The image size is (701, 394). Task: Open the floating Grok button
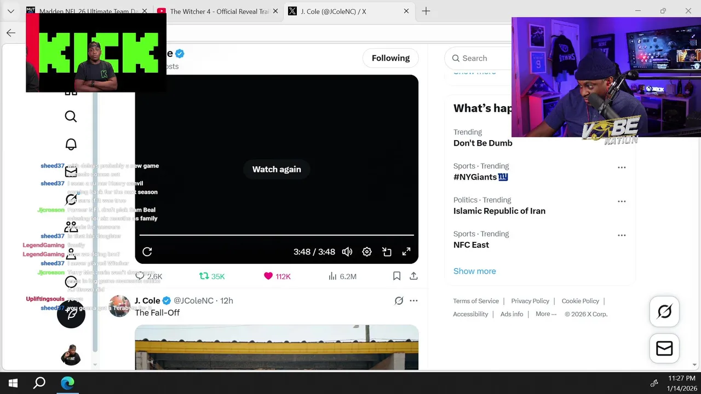click(664, 312)
